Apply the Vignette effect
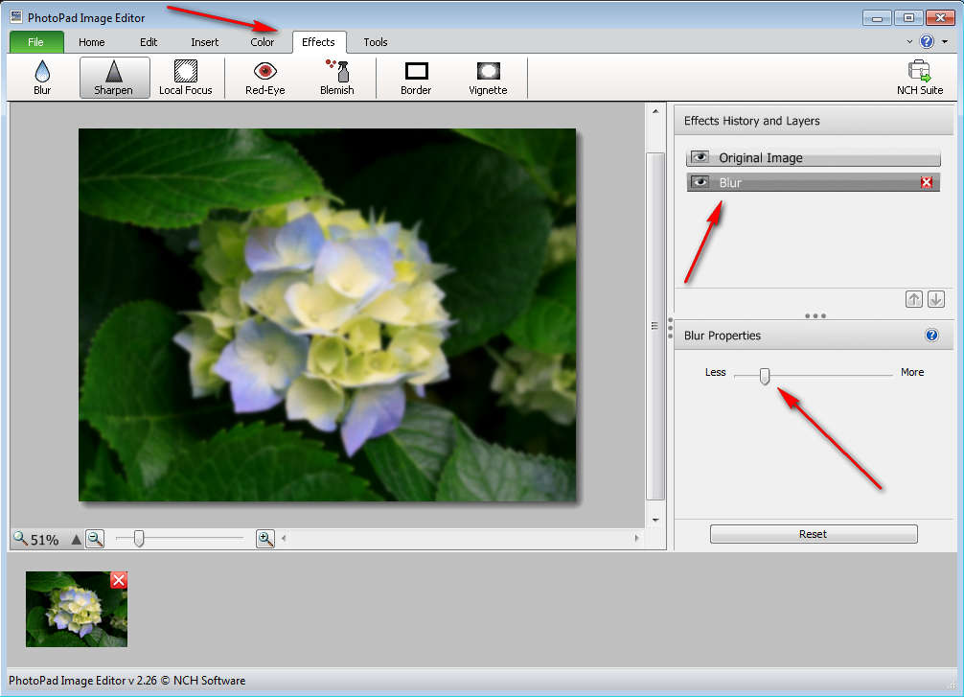Viewport: 964px width, 697px height. point(488,78)
